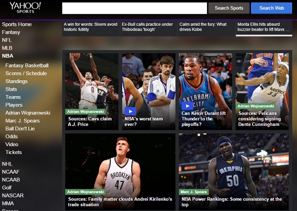Click the search input field

click(x=134, y=8)
